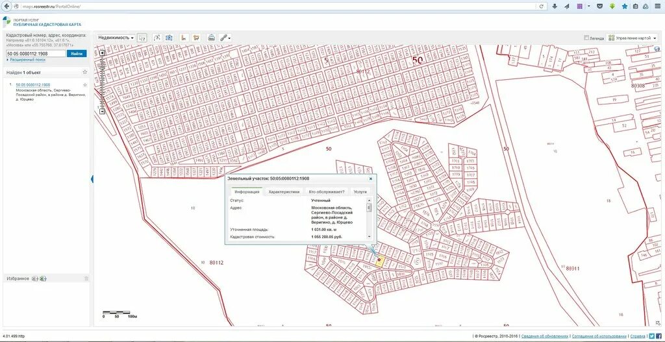The height and width of the screenshot is (342, 665).
Task: Click the expand icon at map bottom-right corner
Action: coord(657,323)
